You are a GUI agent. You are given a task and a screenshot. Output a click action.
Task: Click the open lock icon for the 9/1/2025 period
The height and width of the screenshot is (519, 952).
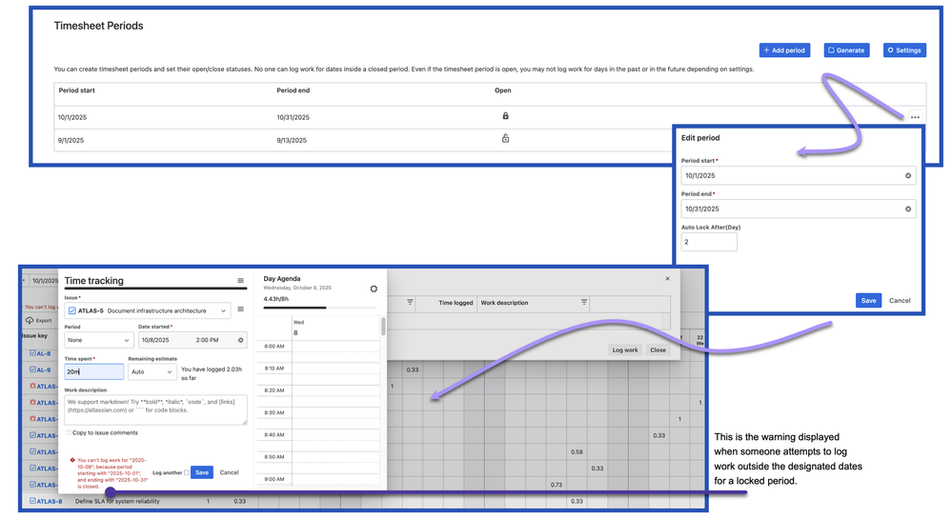click(x=505, y=138)
